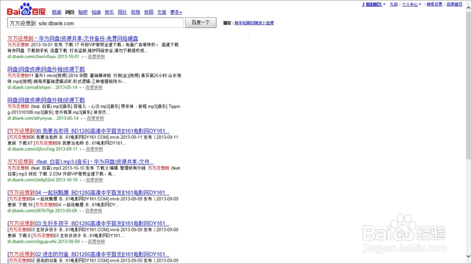
Task: Open 百度快照 for dl.dbank.com/all/shipin result
Action: click(x=94, y=87)
